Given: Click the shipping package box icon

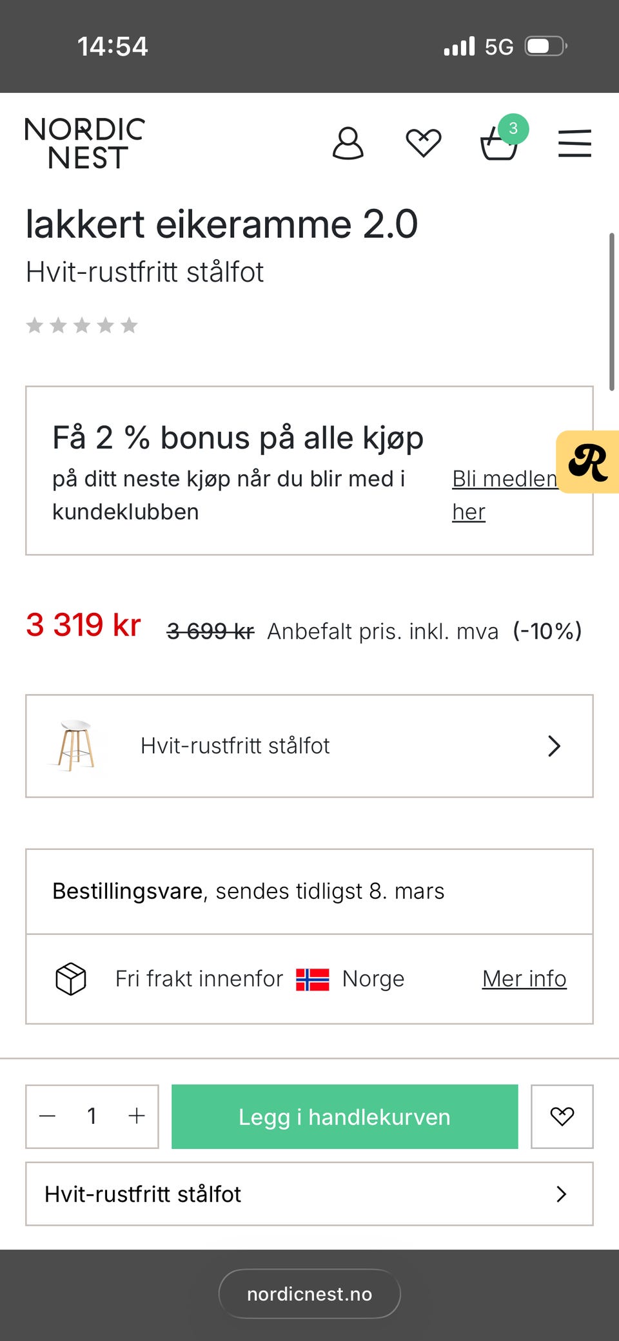Looking at the screenshot, I should (71, 979).
